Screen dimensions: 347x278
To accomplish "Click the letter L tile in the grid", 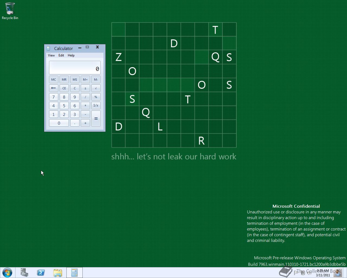I will (x=160, y=127).
